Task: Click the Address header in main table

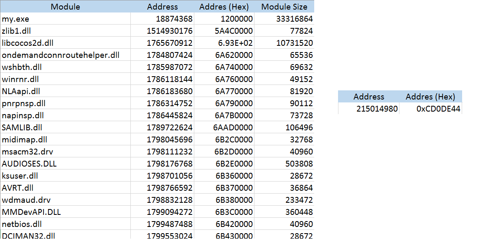Action: [x=162, y=6]
